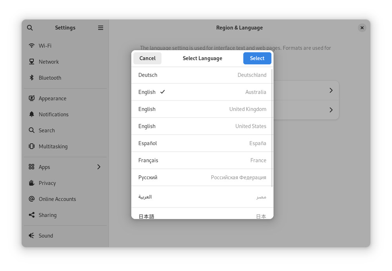
Task: Open Online Accounts settings in sidebar
Action: coord(57,199)
